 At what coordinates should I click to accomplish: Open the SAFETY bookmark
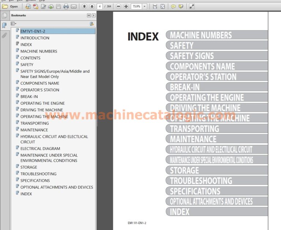(27, 65)
